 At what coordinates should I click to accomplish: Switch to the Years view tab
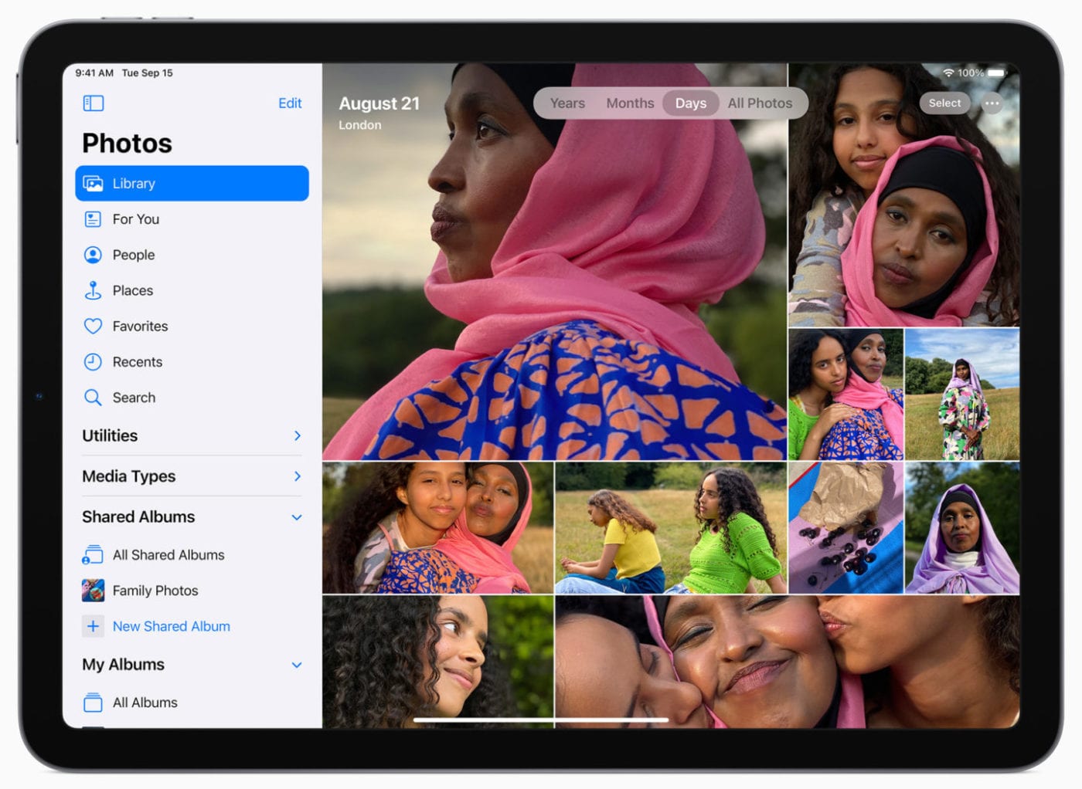(567, 103)
